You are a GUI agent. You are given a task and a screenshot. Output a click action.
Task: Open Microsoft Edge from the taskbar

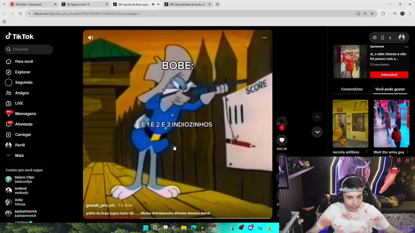coord(194,228)
